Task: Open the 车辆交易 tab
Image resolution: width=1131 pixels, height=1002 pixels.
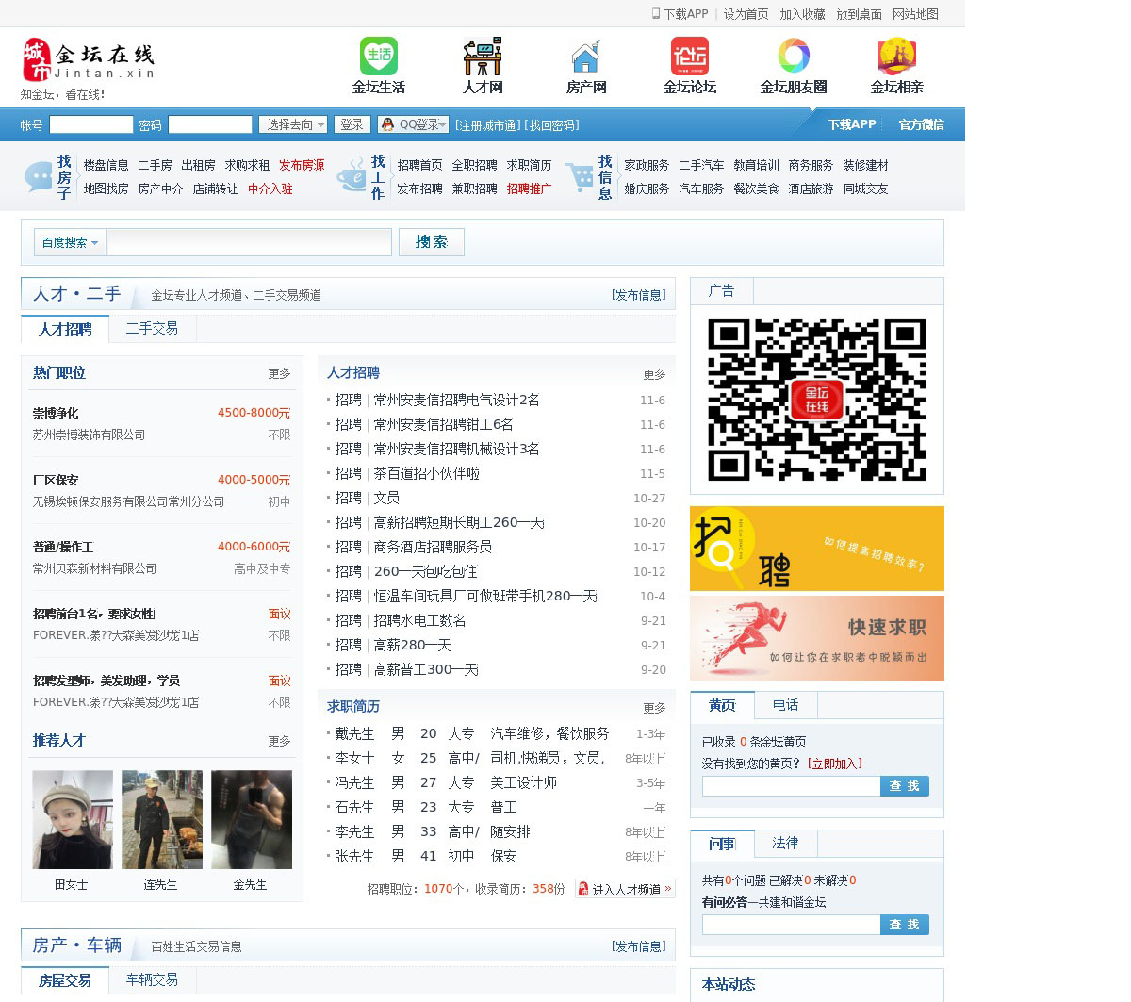Action: pos(152,980)
